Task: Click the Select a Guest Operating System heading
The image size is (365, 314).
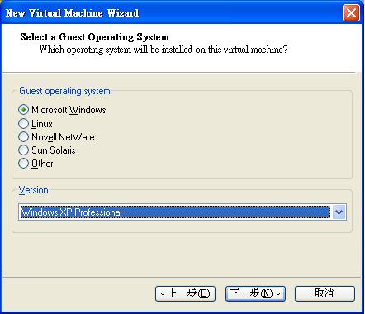Action: coord(94,37)
